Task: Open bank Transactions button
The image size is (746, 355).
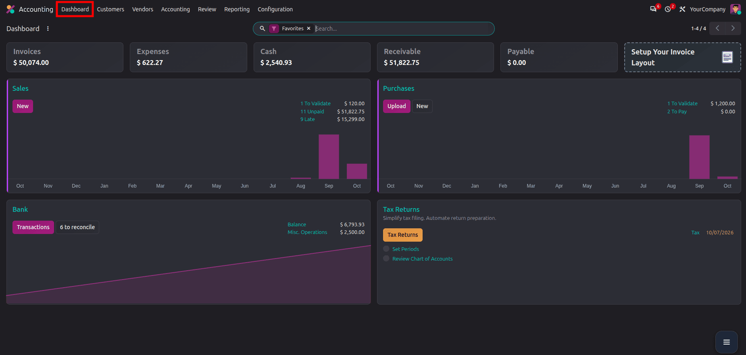Action: 33,227
